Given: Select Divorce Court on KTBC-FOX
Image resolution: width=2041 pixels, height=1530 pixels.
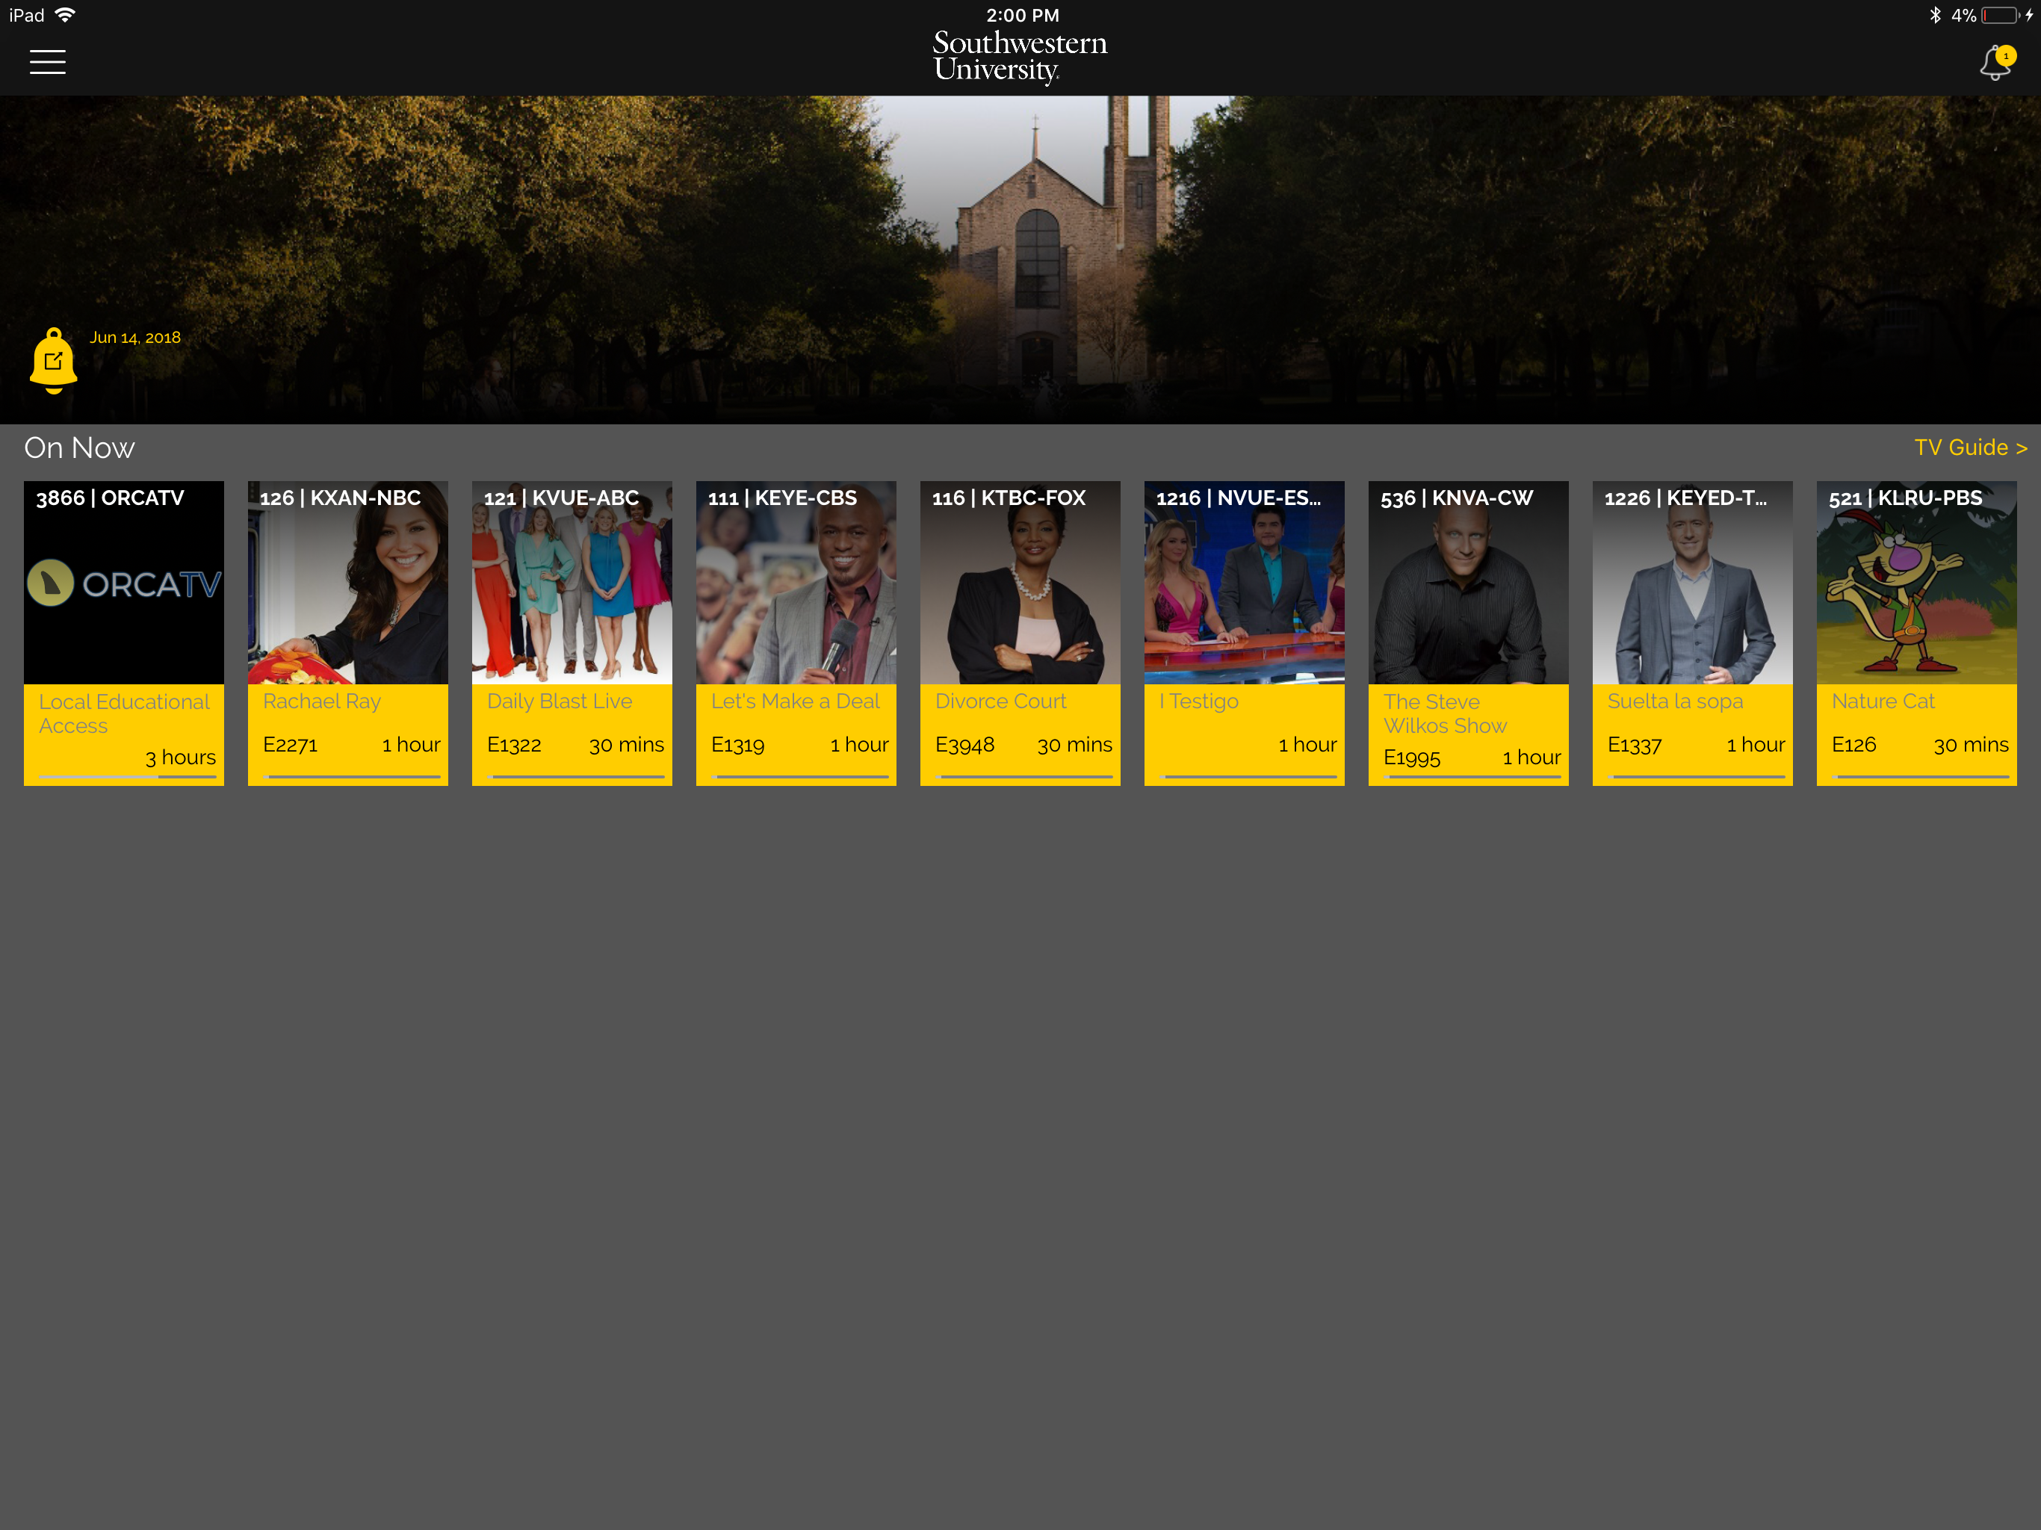Looking at the screenshot, I should (x=1021, y=582).
